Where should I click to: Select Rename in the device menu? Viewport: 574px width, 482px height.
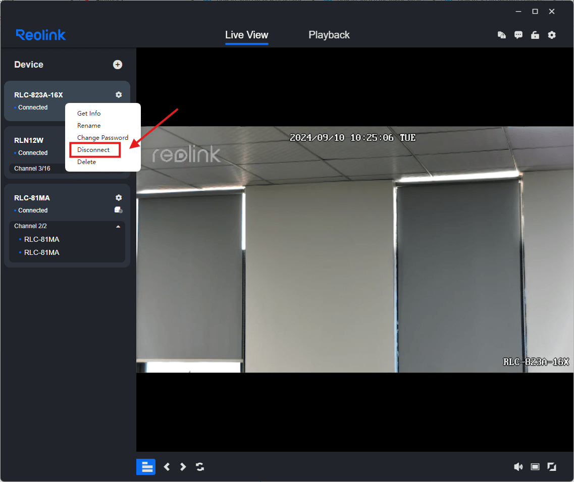[89, 126]
